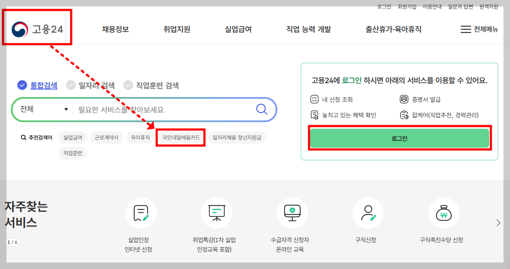
Task: Open 구직신청 service icon
Action: pos(368,213)
